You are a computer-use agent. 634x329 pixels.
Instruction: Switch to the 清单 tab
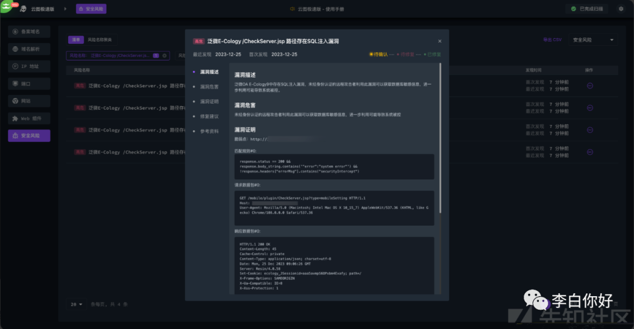(76, 40)
